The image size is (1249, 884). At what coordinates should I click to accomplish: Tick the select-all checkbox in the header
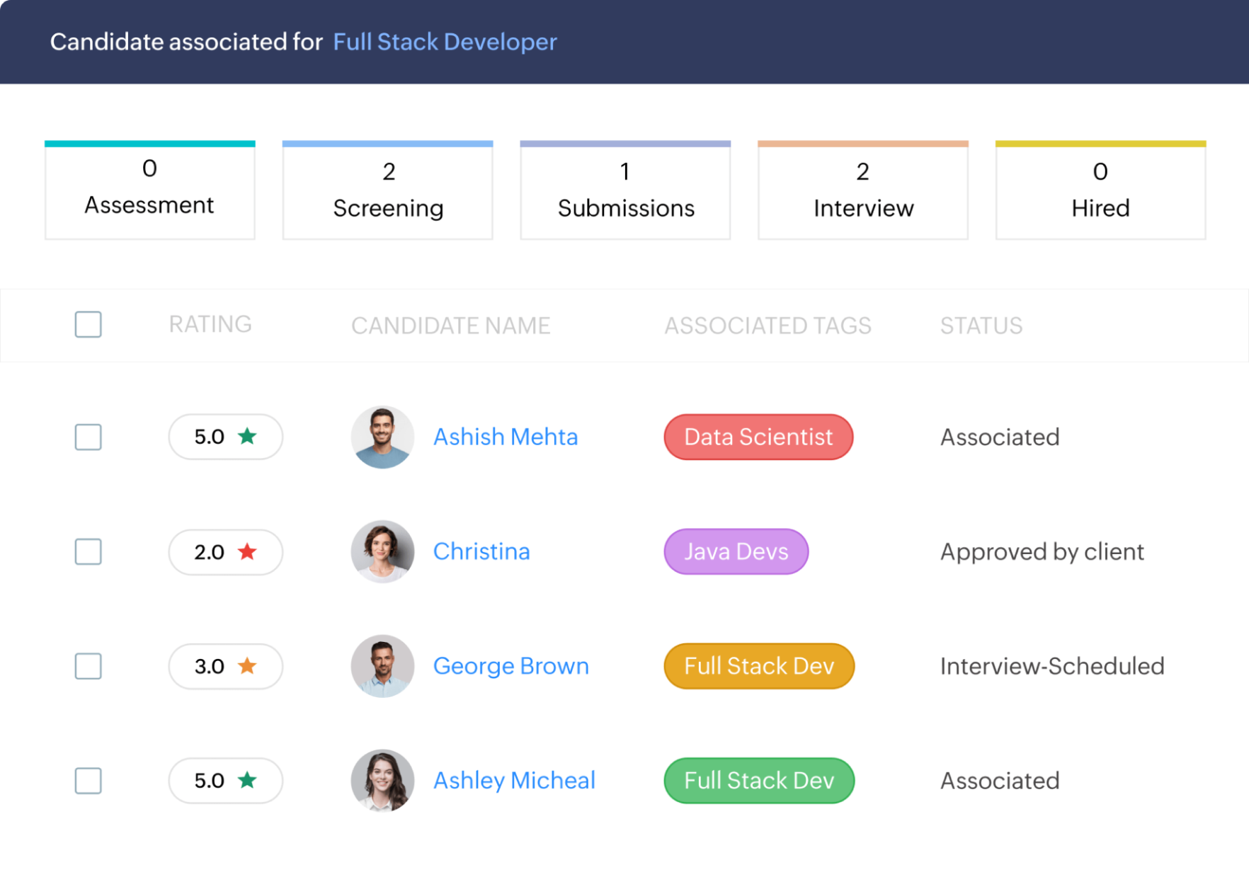point(89,324)
